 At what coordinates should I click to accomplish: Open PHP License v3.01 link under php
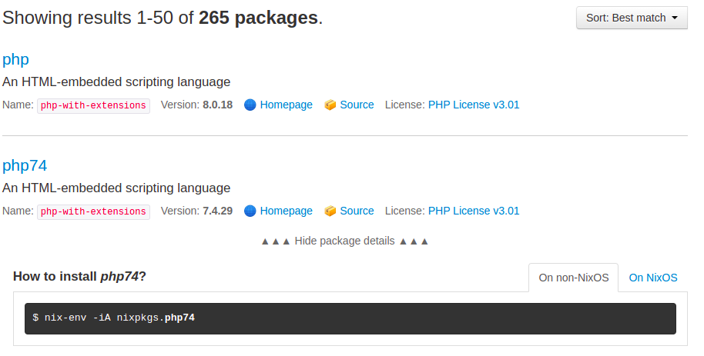(474, 105)
